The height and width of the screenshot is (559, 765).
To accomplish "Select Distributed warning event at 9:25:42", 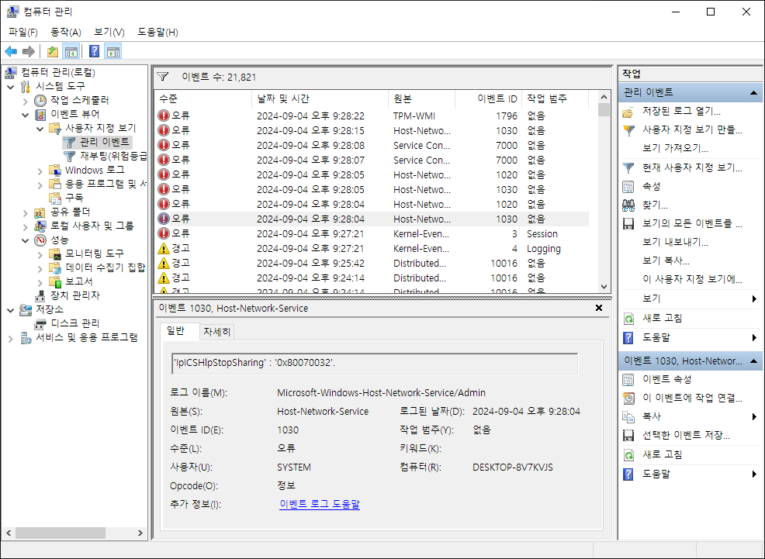I will 372,263.
